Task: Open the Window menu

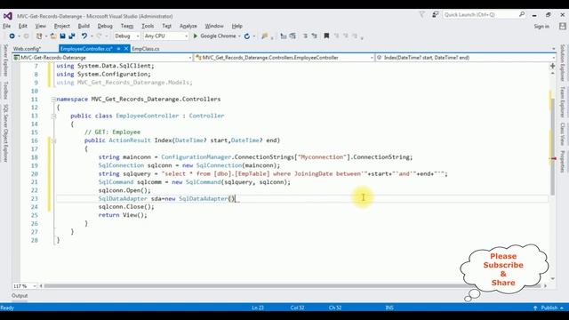Action: point(214,26)
